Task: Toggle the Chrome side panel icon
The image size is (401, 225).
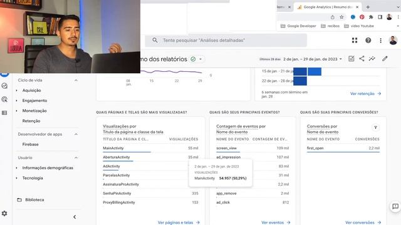Action: point(380,17)
